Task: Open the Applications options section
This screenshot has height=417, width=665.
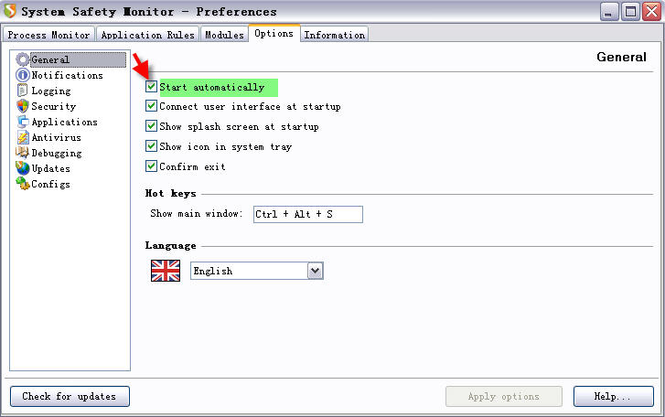Action: click(64, 122)
